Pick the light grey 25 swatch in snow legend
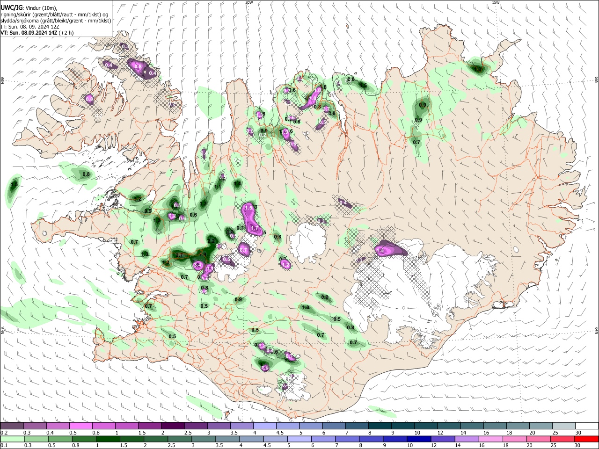The width and height of the screenshot is (599, 449). click(x=564, y=426)
